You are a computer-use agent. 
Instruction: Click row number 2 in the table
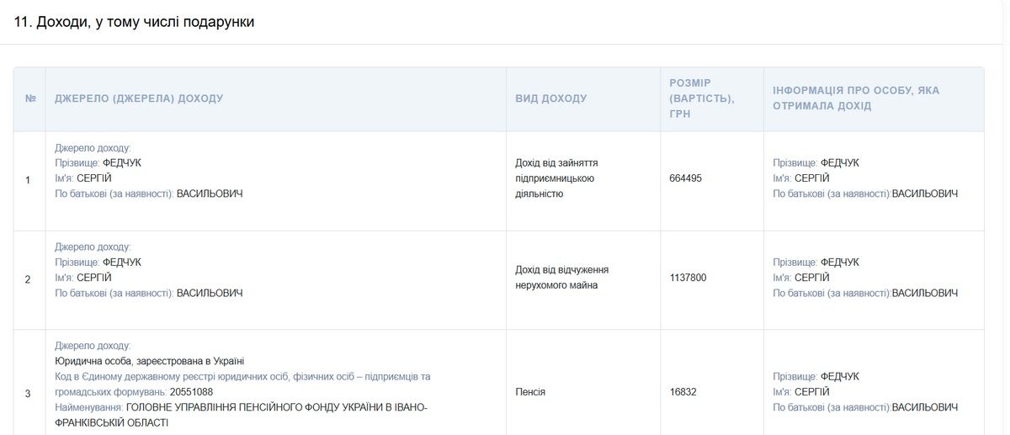pyautogui.click(x=28, y=279)
